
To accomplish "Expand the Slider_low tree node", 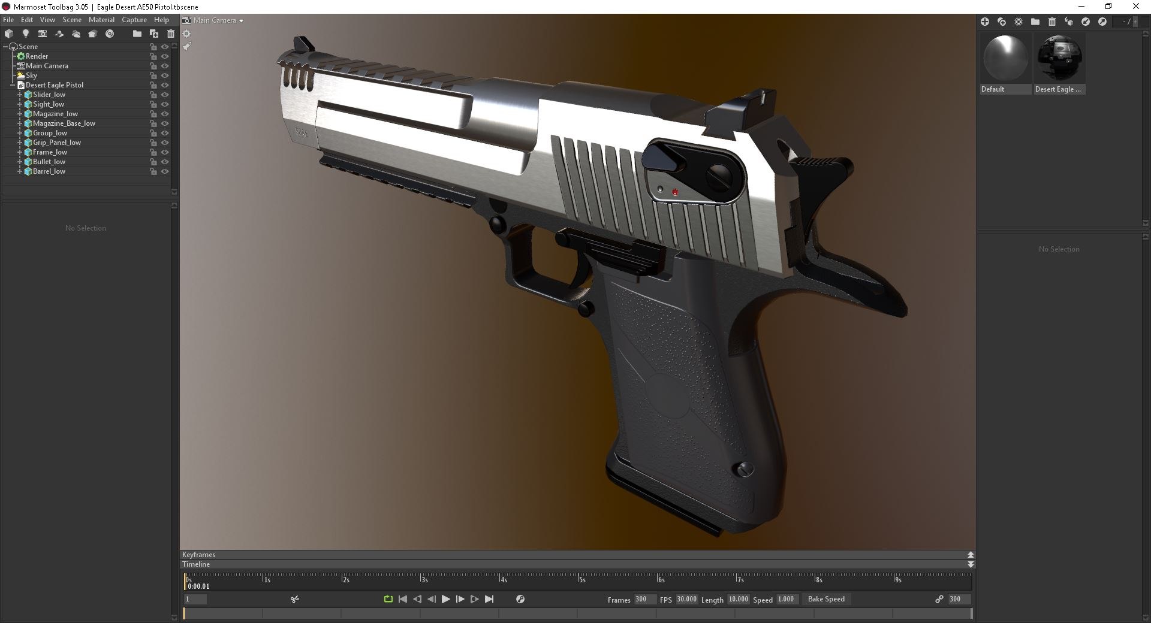I will pyautogui.click(x=20, y=95).
